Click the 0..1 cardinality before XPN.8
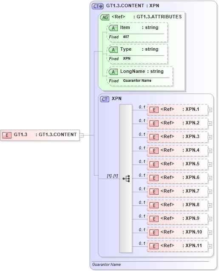The height and width of the screenshot is (271, 219). (x=142, y=202)
